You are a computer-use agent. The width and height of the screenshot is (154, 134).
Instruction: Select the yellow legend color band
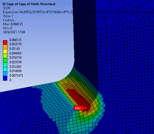5,51
